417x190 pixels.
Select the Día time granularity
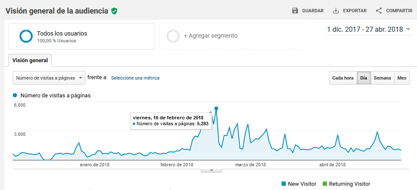363,78
